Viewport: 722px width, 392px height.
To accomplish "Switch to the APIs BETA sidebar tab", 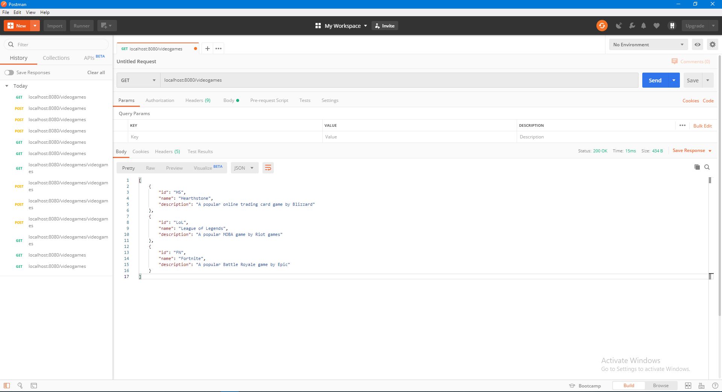I will pyautogui.click(x=94, y=58).
